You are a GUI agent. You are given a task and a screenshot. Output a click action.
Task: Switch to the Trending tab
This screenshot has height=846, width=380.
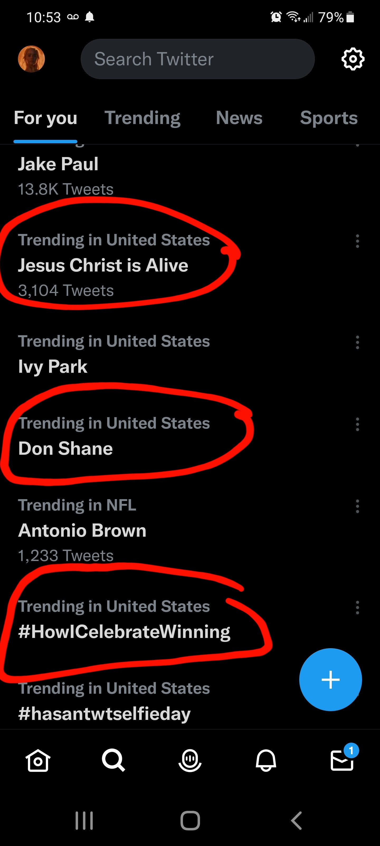tap(142, 118)
